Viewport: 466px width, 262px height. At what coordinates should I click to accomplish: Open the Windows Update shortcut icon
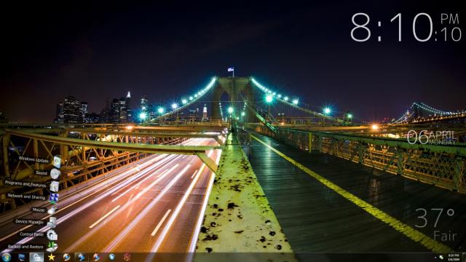coord(57,162)
